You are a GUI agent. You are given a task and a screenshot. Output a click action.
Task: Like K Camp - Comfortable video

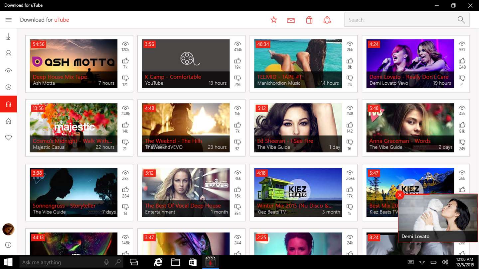click(x=238, y=61)
